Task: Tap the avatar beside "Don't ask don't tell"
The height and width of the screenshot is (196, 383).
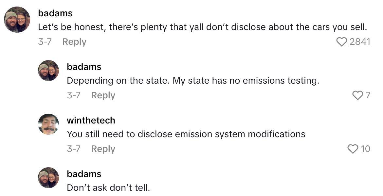Action: [x=49, y=178]
